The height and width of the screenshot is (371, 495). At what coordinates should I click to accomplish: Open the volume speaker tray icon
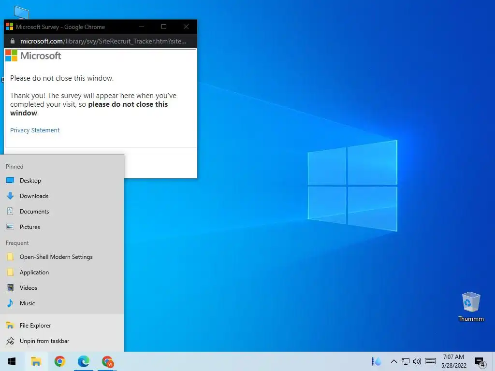pyautogui.click(x=417, y=361)
